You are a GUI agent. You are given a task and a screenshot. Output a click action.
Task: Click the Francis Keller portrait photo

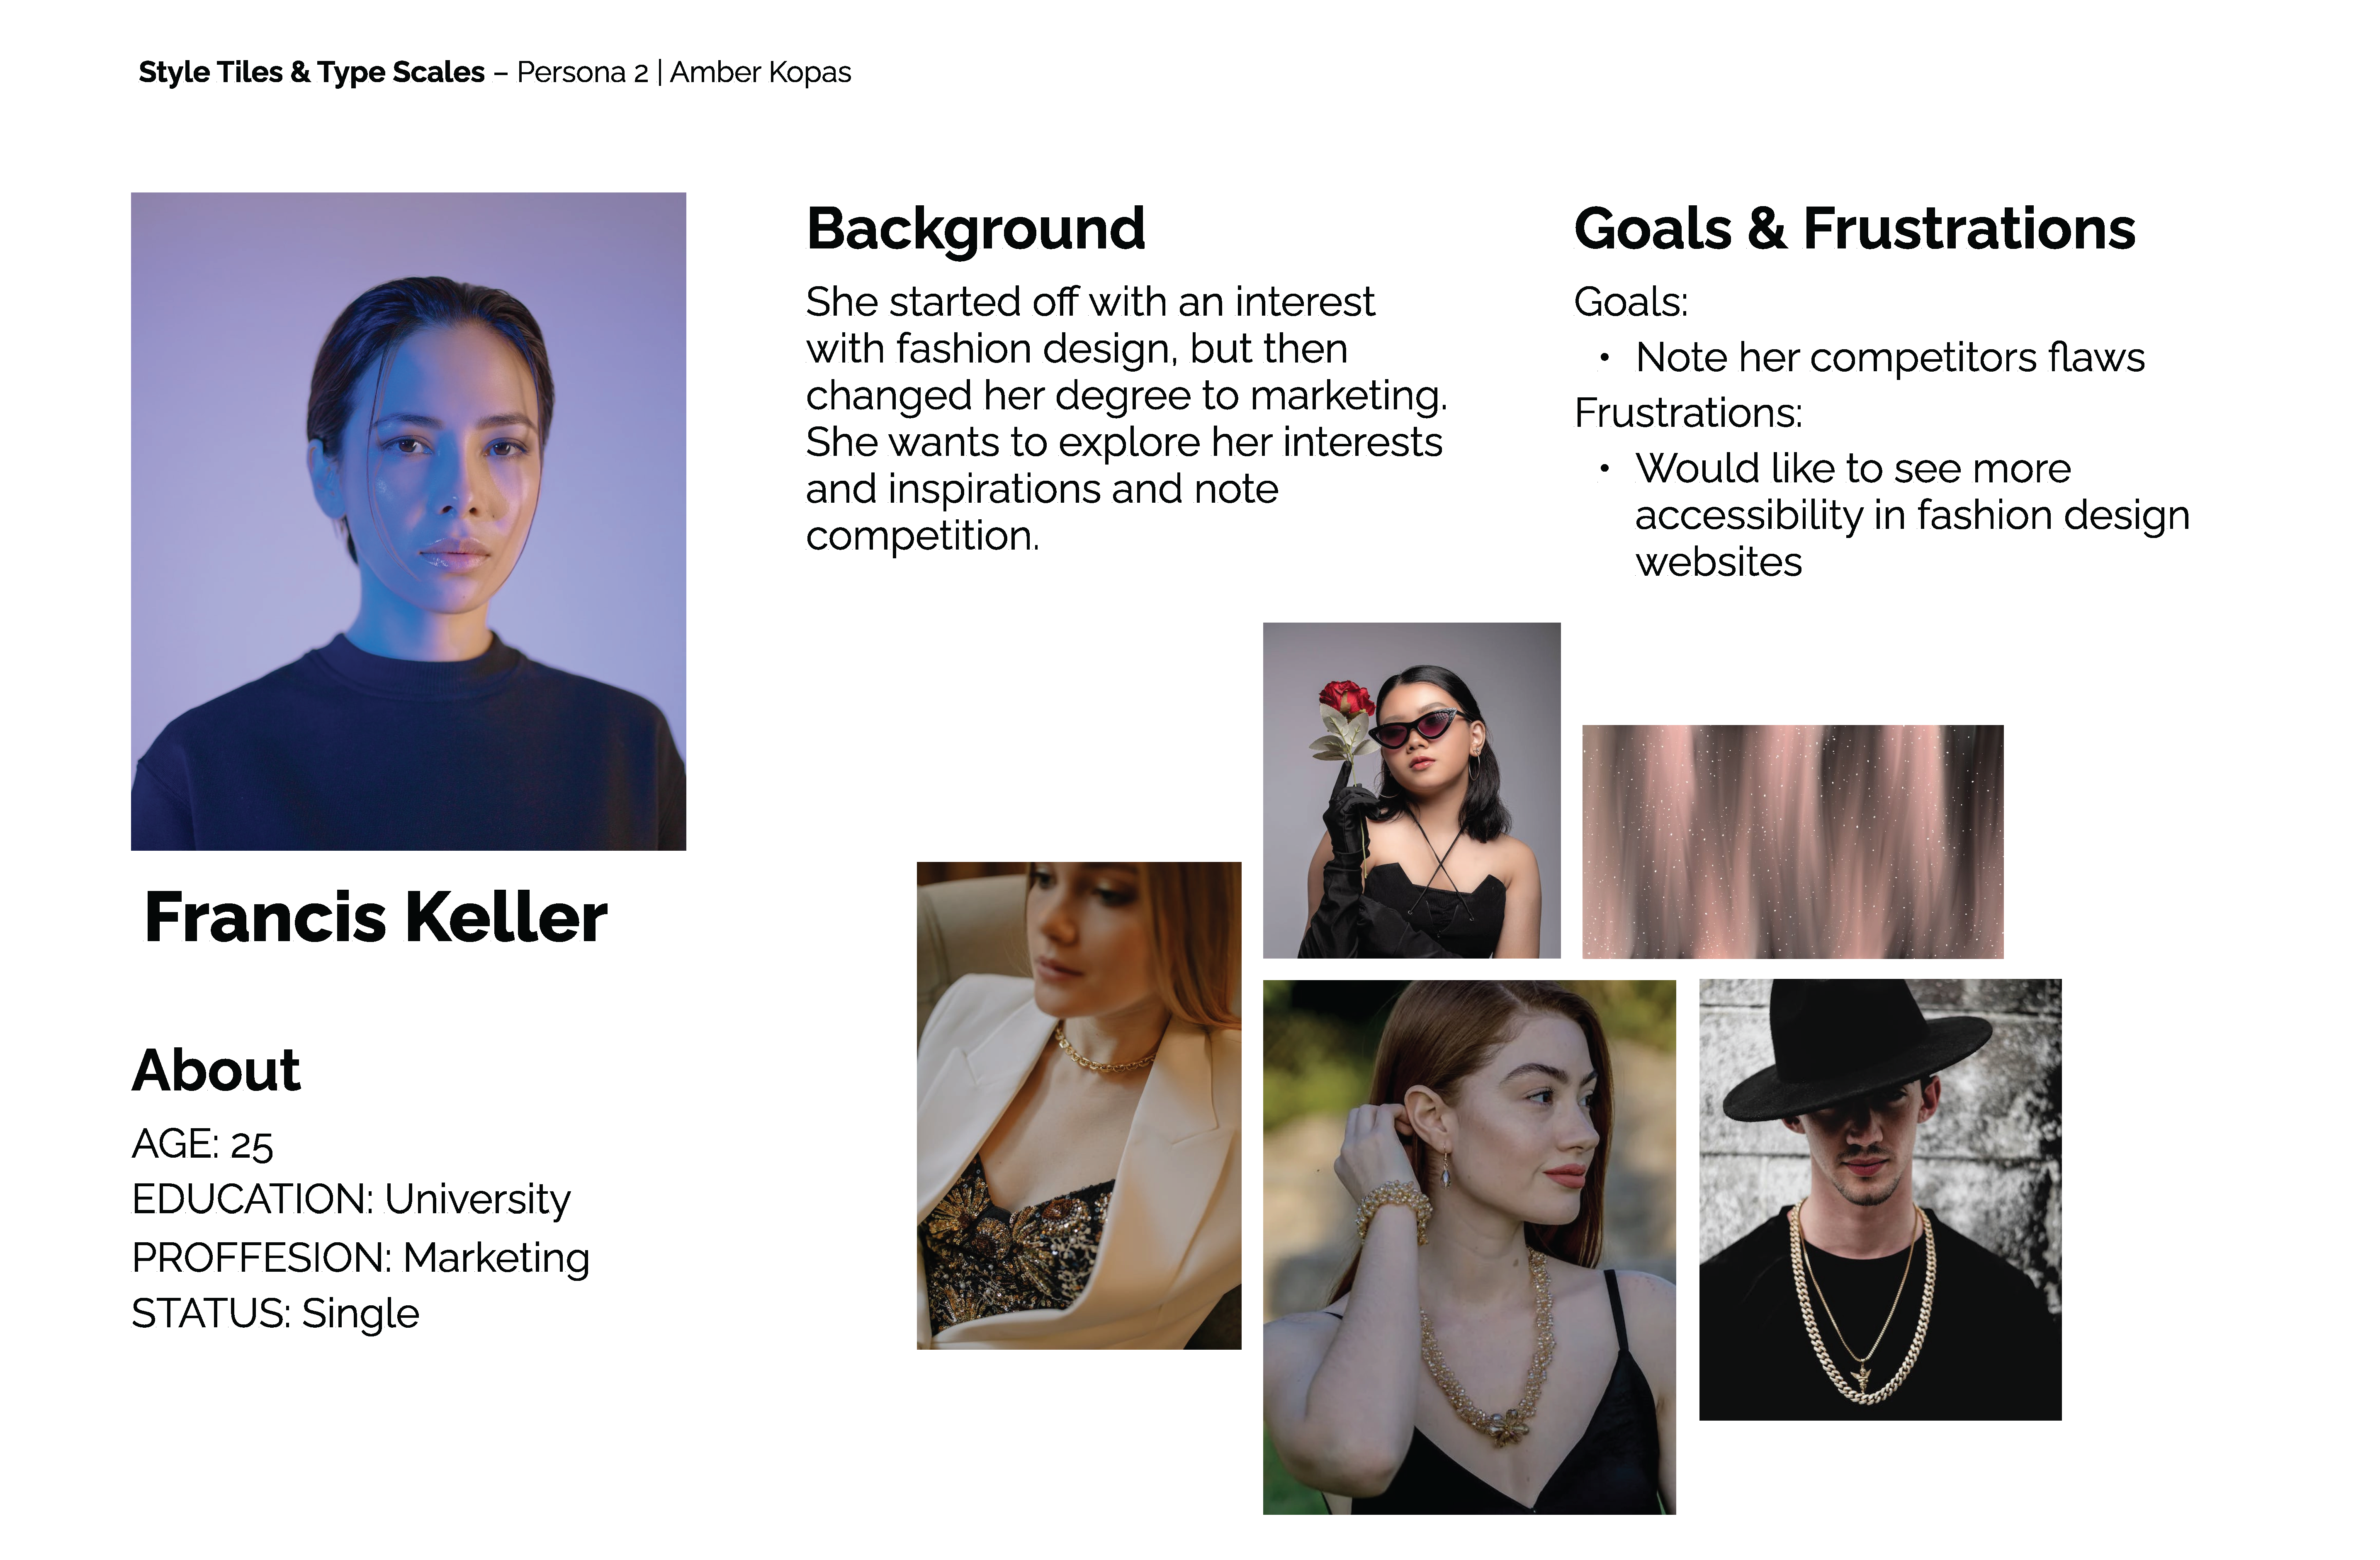click(x=408, y=521)
